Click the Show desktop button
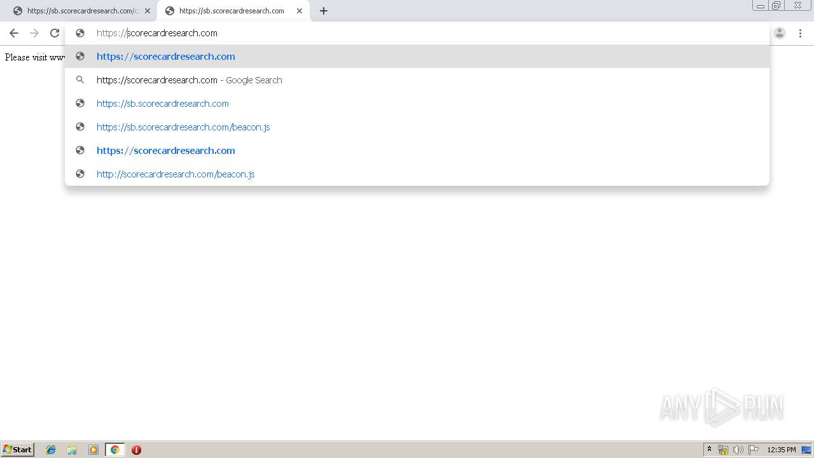 [807, 450]
